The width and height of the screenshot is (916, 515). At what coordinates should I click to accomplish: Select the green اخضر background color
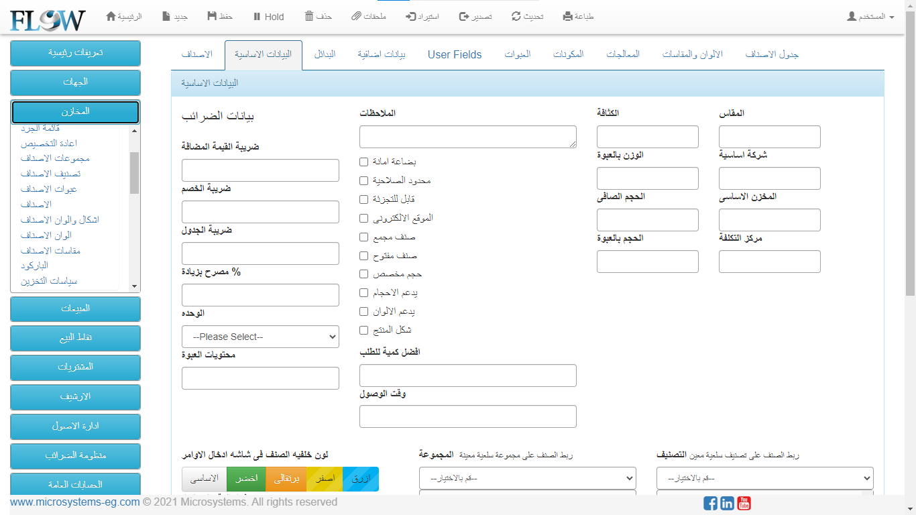[246, 479]
